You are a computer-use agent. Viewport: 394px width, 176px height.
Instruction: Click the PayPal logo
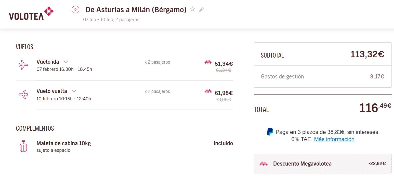(270, 132)
